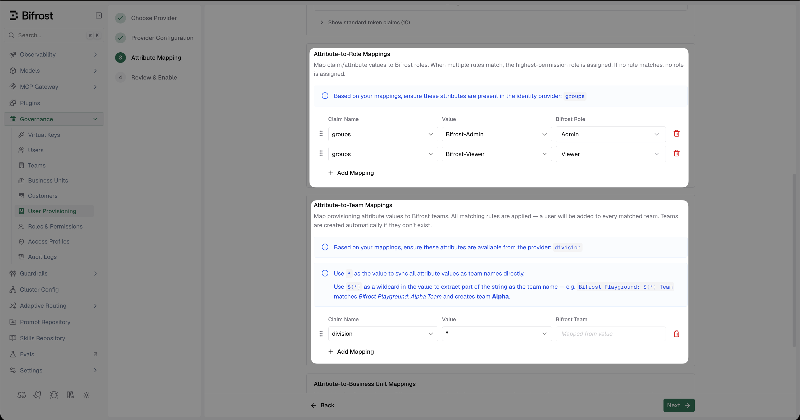800x420 pixels.
Task: Go to Roles & Permissions
Action: pos(54,226)
